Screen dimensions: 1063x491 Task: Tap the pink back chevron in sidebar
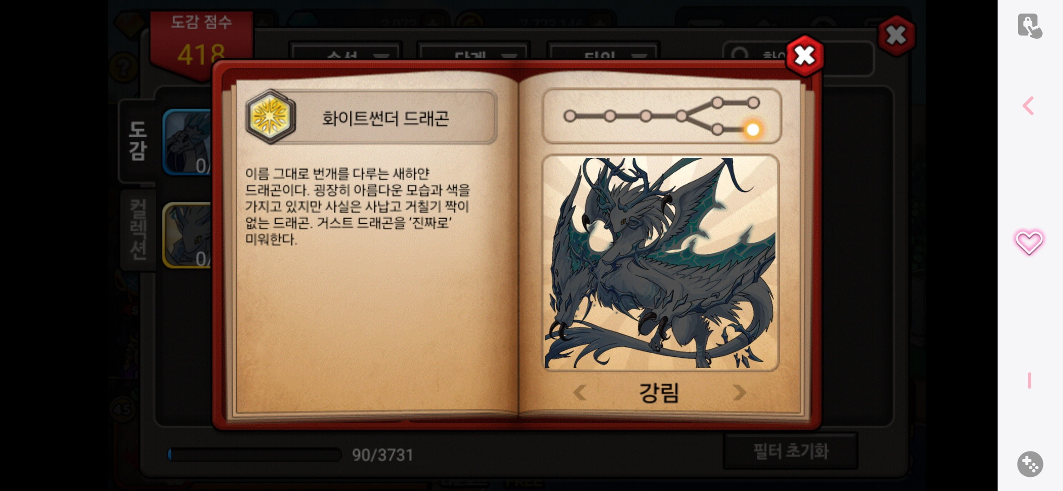pos(1028,106)
